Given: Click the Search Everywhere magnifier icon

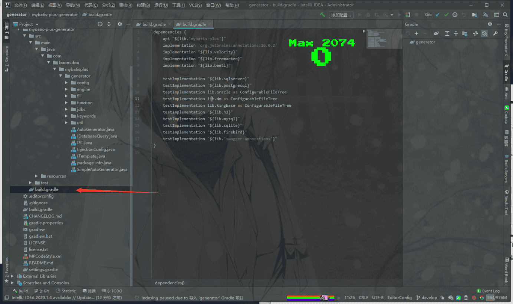Looking at the screenshot, I should [505, 15].
